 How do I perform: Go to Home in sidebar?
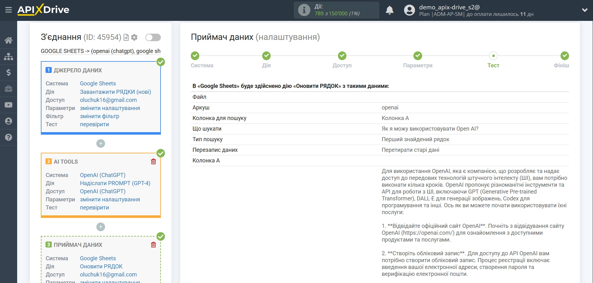[8, 40]
